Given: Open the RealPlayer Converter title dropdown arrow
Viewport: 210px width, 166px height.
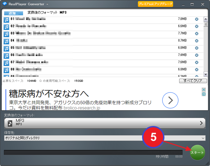Looking at the screenshot, I should point(47,4).
